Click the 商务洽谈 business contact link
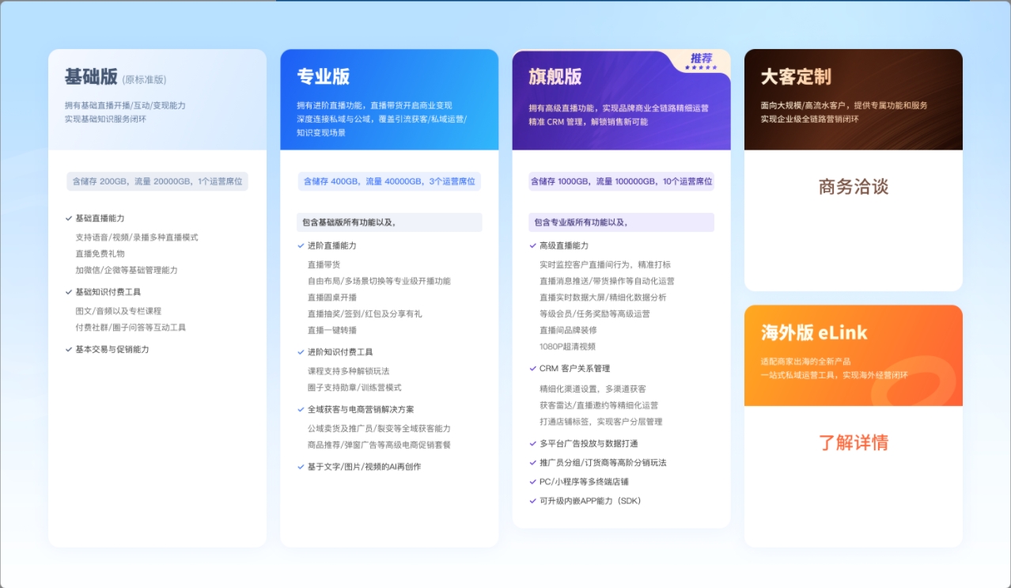The height and width of the screenshot is (588, 1011). [853, 187]
